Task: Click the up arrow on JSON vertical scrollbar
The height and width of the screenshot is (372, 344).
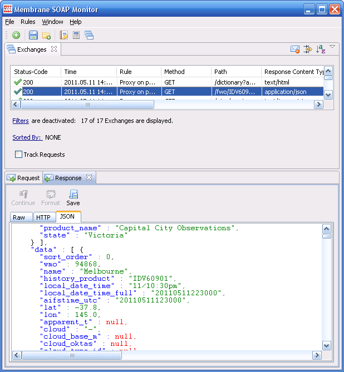Action: click(326, 229)
